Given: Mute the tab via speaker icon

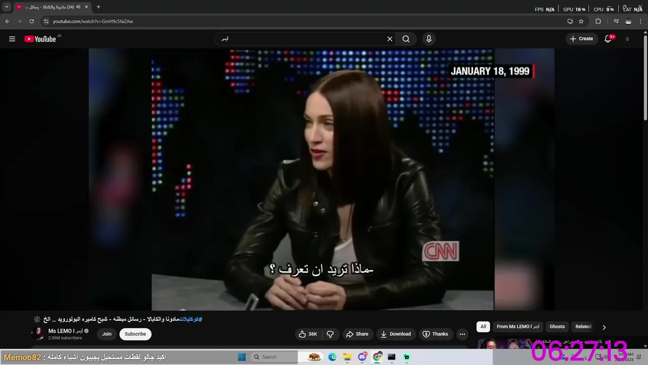Looking at the screenshot, I should 78,7.
